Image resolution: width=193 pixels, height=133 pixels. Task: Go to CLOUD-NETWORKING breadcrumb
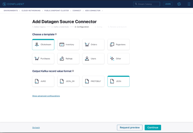[x=31, y=11]
